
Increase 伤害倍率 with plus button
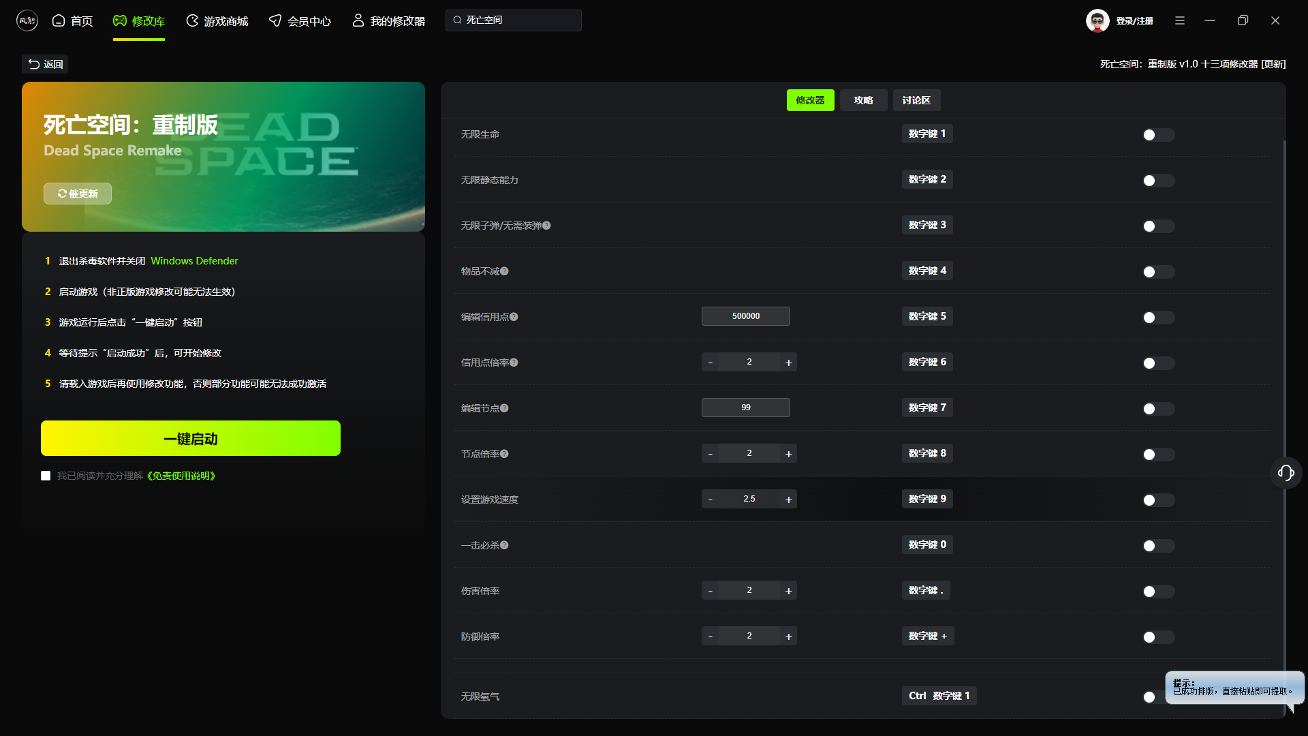click(788, 590)
